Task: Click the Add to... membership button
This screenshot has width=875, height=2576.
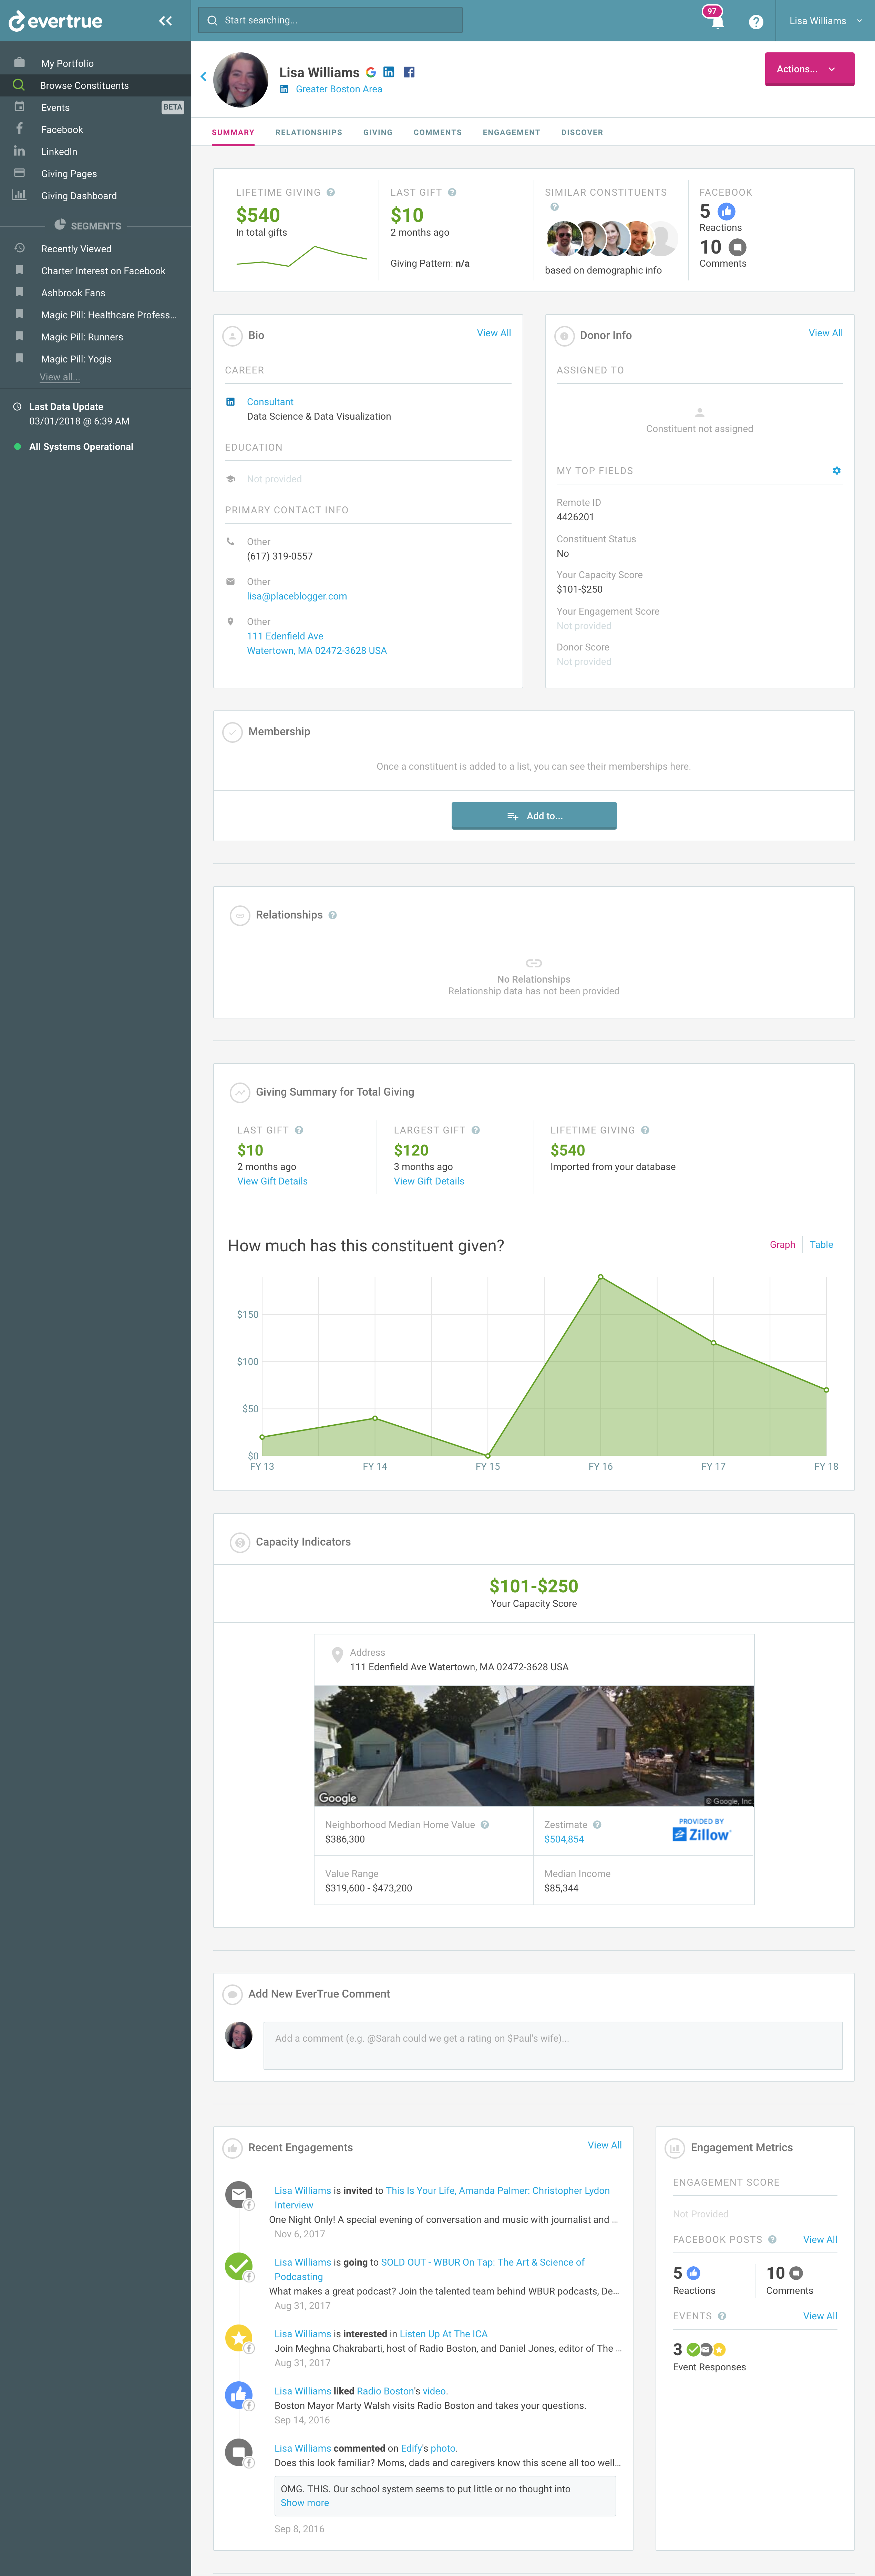Action: [534, 815]
